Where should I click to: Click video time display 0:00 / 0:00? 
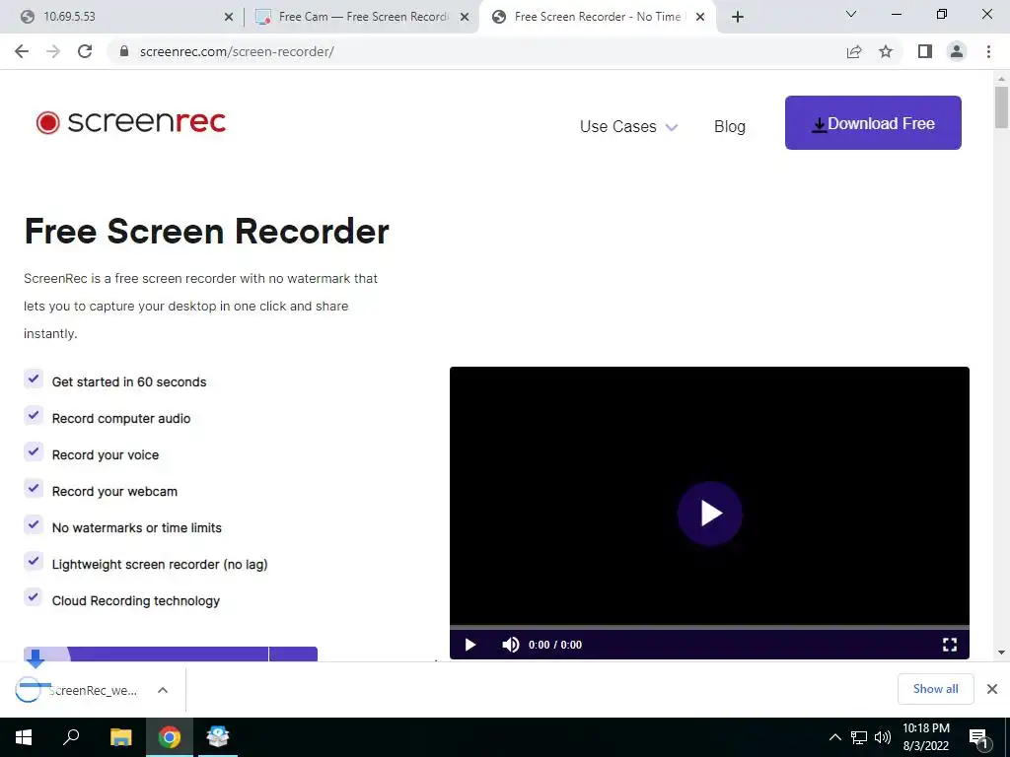pos(555,645)
